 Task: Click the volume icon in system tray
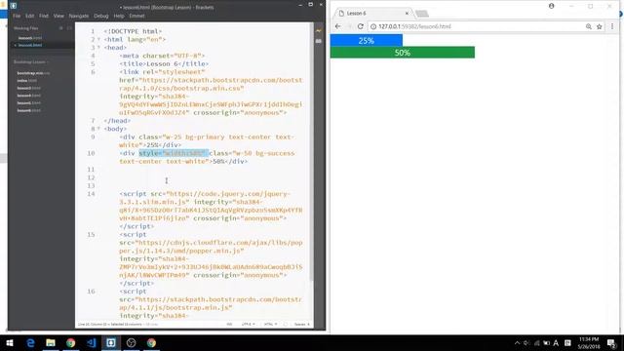526,343
